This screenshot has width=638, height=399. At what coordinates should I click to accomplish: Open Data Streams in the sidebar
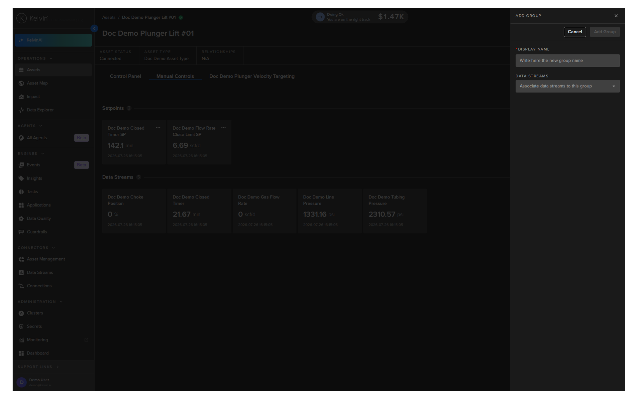pos(53,273)
